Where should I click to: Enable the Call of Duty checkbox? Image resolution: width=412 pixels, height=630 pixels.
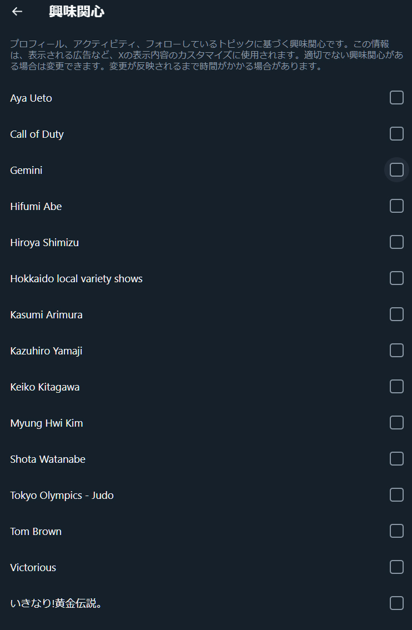tap(396, 134)
